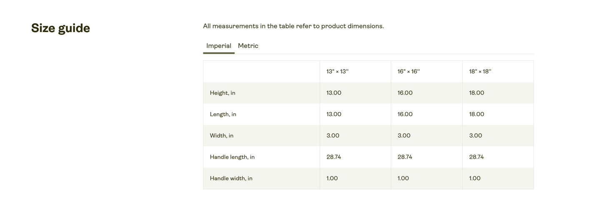Image resolution: width=602 pixels, height=212 pixels.
Task: Select the Imperial tab
Action: tap(219, 46)
